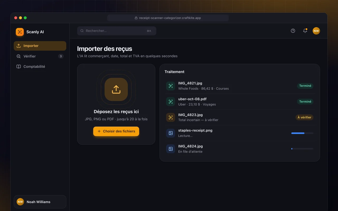This screenshot has width=338, height=211.
Task: Click the ⌘K shortcut hint
Action: pyautogui.click(x=149, y=31)
